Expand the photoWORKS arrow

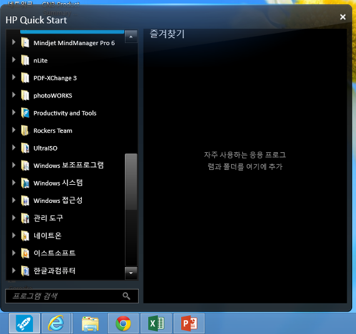14,95
